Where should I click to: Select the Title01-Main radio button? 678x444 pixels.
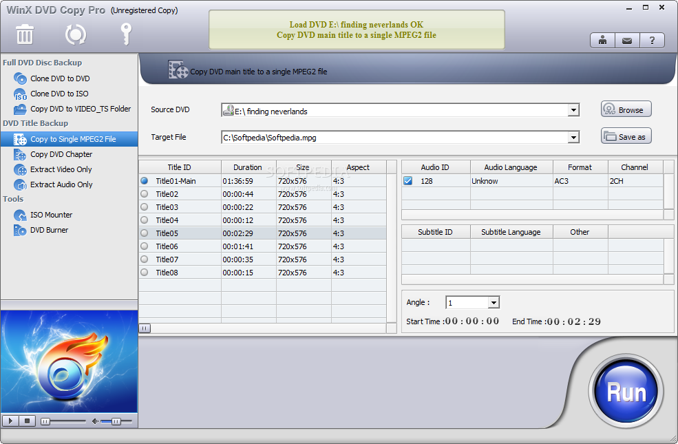[145, 181]
